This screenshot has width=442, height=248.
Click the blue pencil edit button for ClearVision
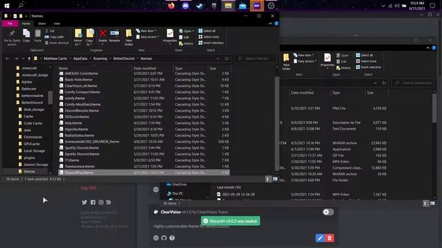pos(320,238)
